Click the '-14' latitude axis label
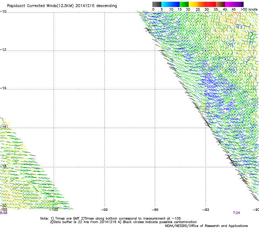The width and height of the screenshot is (259, 228). pos(3,88)
